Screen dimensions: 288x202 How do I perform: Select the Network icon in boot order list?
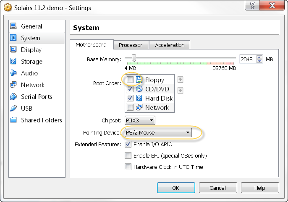(139, 107)
